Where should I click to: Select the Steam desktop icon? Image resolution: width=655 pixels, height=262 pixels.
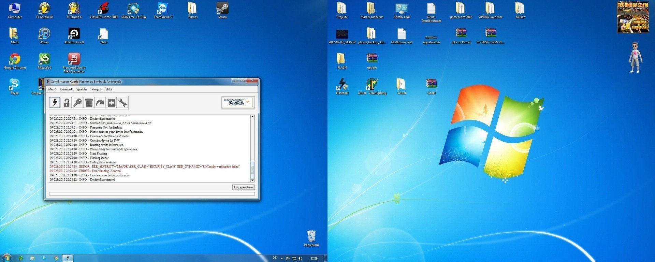pyautogui.click(x=222, y=10)
